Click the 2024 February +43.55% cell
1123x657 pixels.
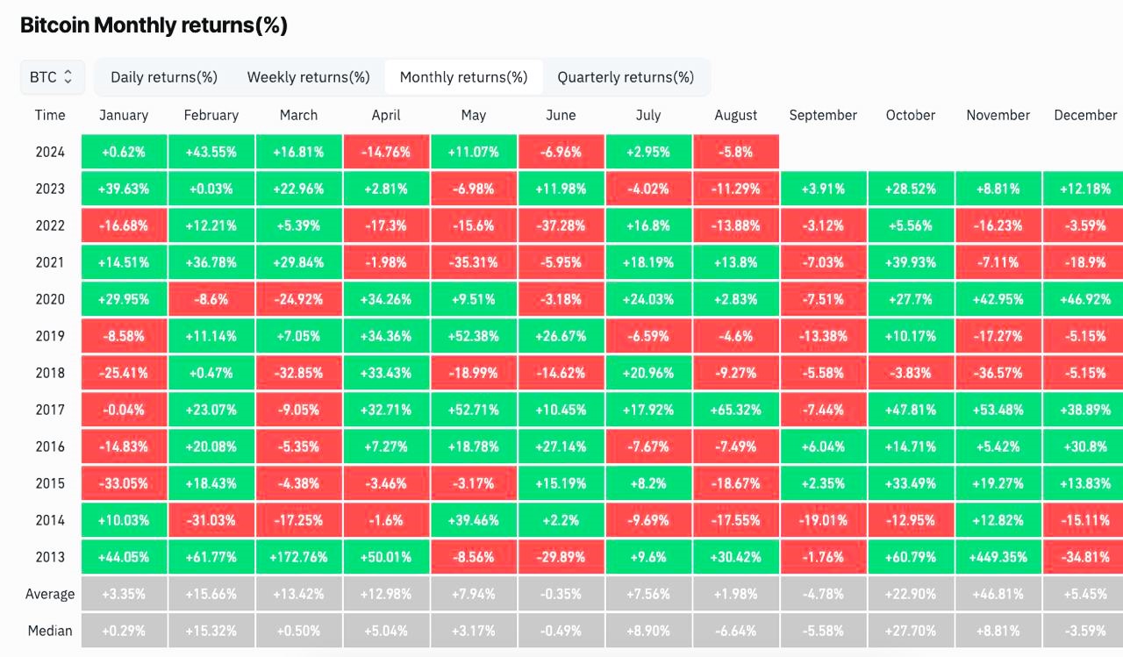(x=211, y=152)
